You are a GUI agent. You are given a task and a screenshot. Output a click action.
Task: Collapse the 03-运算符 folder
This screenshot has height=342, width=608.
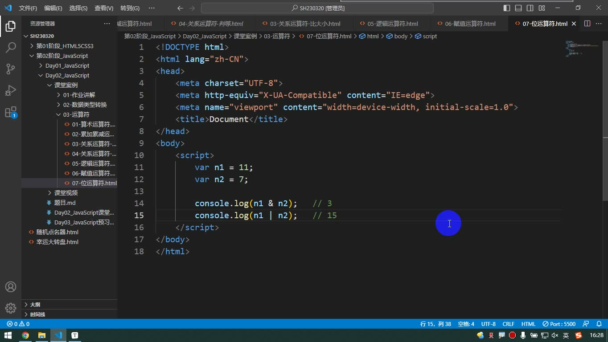click(70, 114)
